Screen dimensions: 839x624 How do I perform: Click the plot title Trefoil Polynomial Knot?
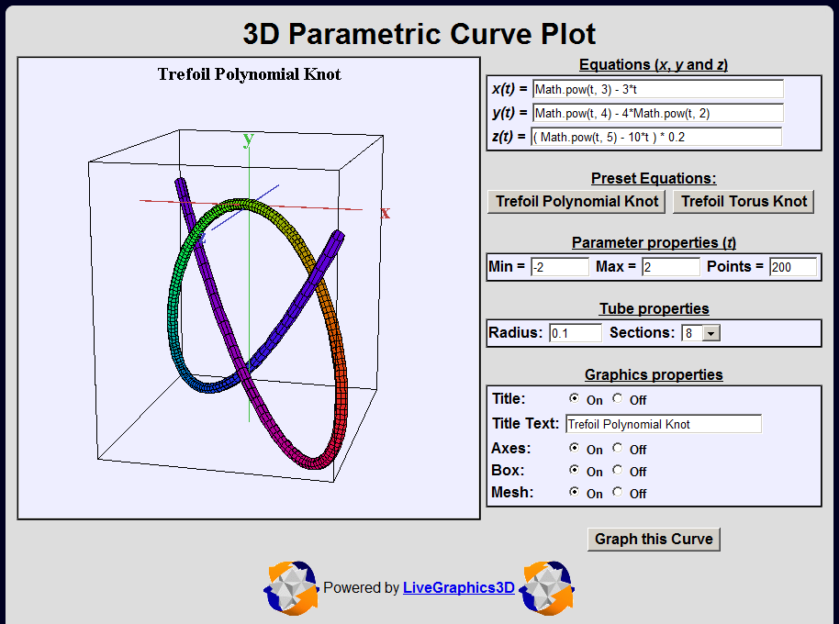click(x=249, y=73)
